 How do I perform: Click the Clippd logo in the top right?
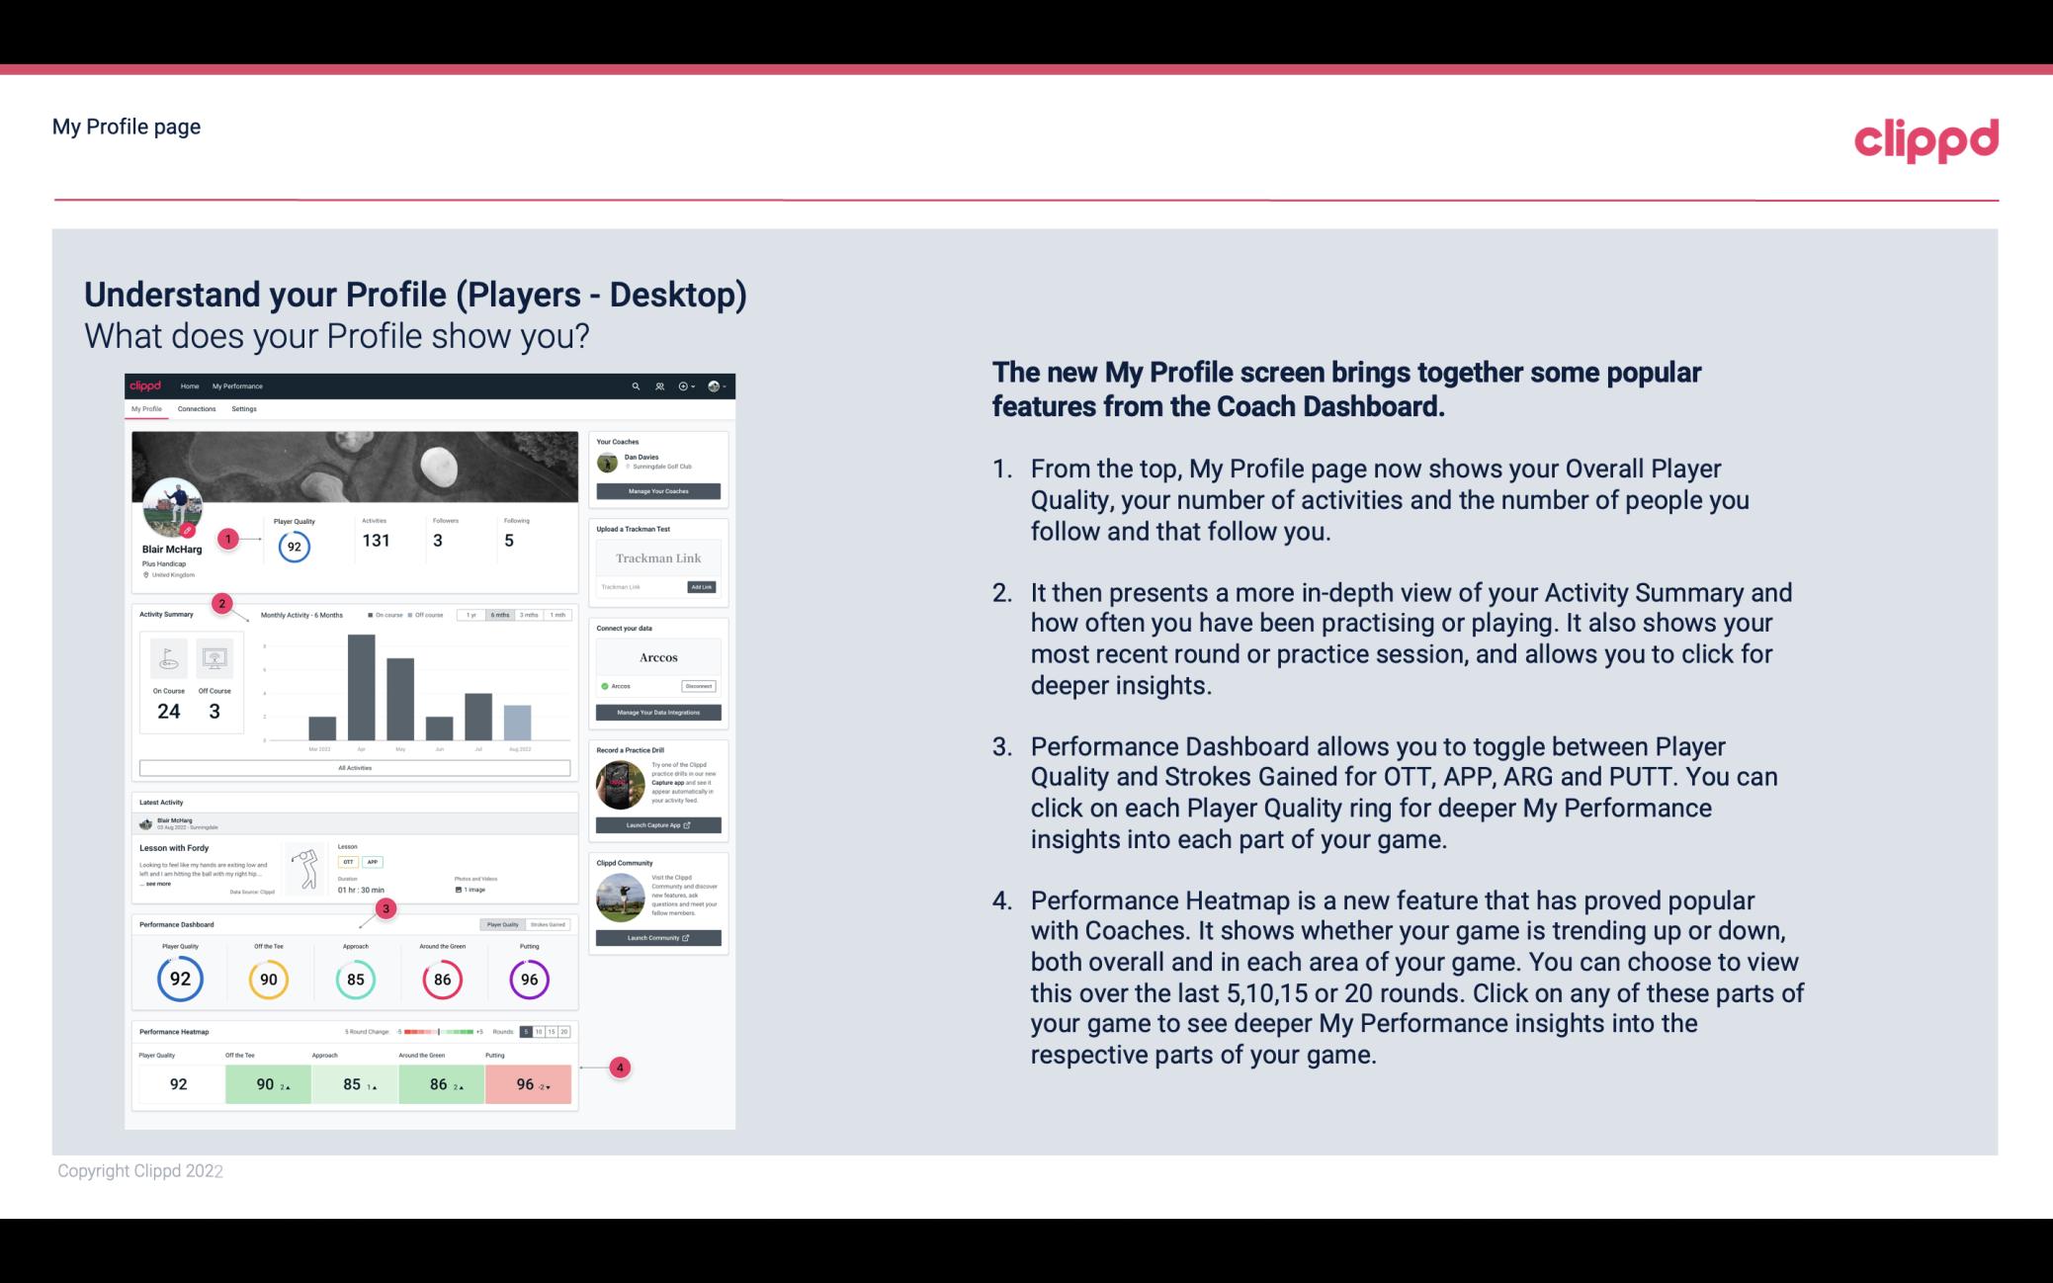1925,137
